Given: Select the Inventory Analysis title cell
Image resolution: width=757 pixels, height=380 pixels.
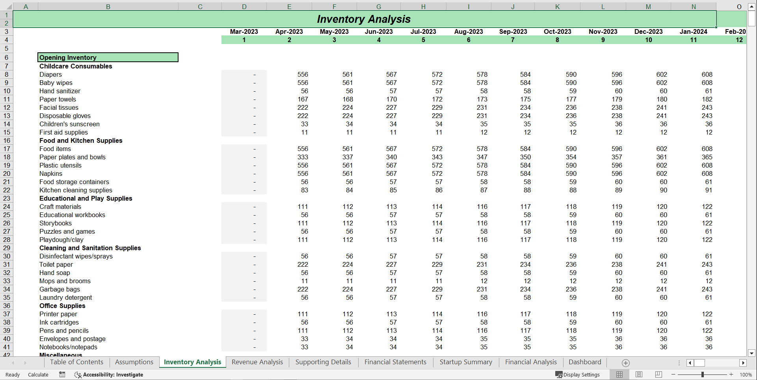Looking at the screenshot, I should 364,19.
